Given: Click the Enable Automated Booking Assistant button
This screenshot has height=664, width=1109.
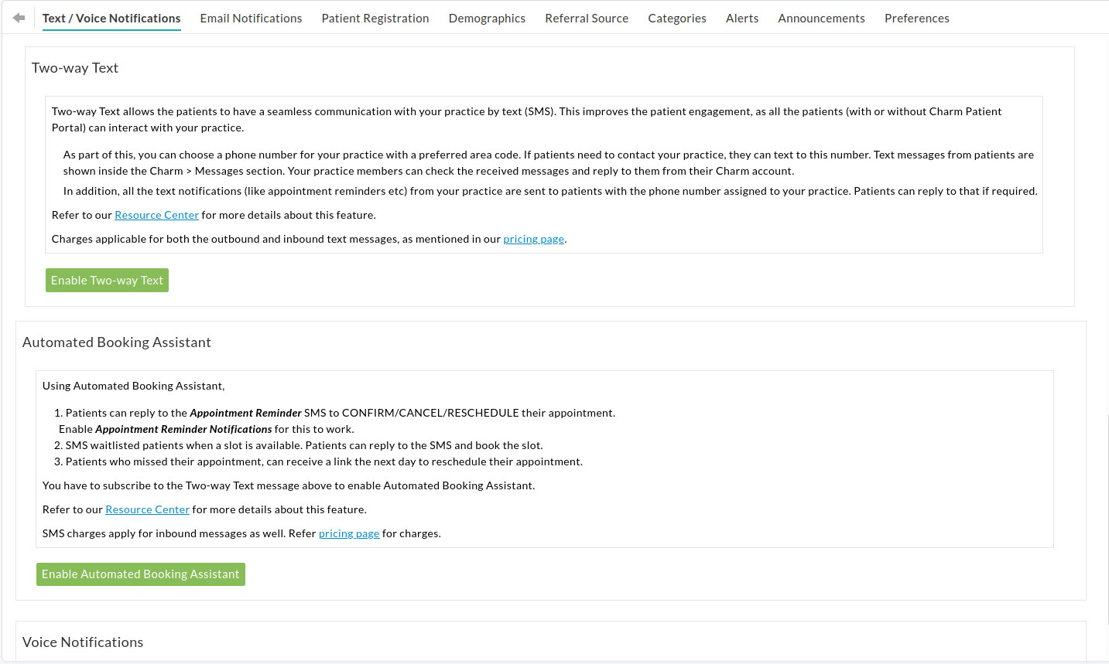Looking at the screenshot, I should [141, 574].
